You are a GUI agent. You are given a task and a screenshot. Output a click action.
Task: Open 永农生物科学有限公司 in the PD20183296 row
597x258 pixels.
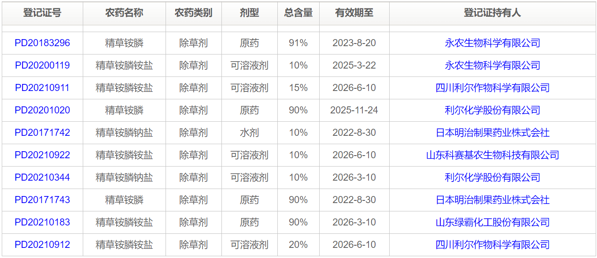[x=493, y=43]
